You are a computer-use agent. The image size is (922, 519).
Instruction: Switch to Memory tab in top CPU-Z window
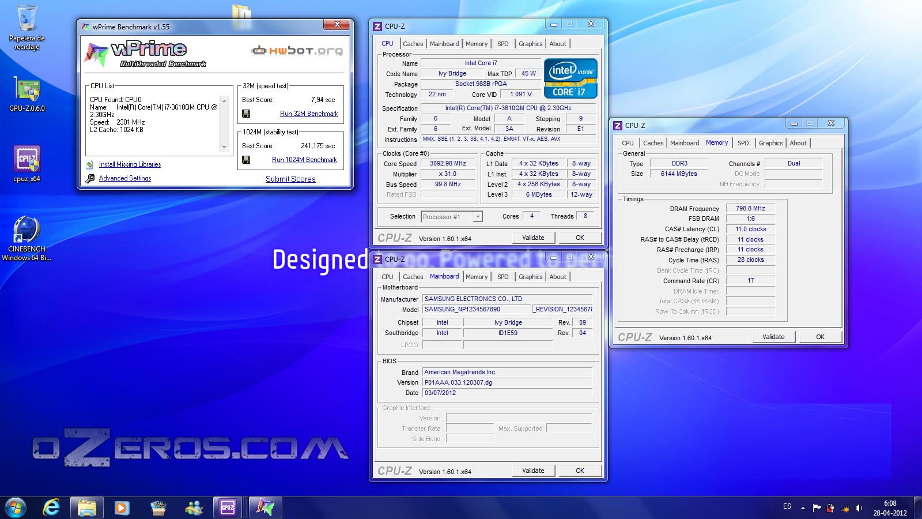tap(477, 44)
